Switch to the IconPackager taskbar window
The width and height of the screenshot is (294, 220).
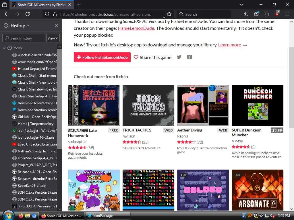(x=108, y=216)
